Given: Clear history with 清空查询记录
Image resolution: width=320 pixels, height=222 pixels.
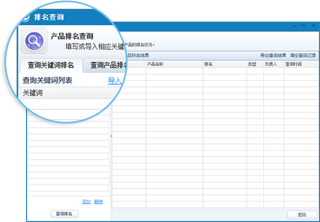Looking at the screenshot, I should (303, 55).
